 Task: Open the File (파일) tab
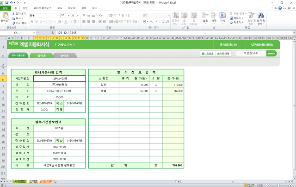pos(5,8)
